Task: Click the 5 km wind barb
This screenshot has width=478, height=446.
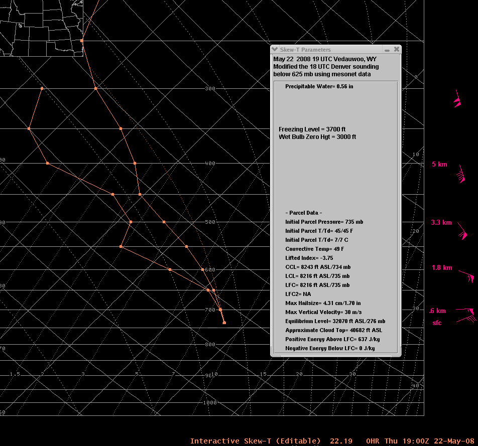Action: (461, 174)
